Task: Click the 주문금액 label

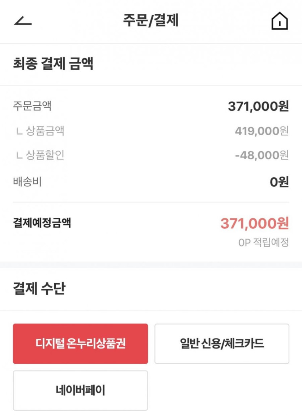Action: (32, 106)
